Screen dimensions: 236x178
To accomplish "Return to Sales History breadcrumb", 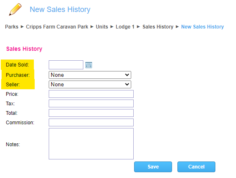I will pos(158,27).
